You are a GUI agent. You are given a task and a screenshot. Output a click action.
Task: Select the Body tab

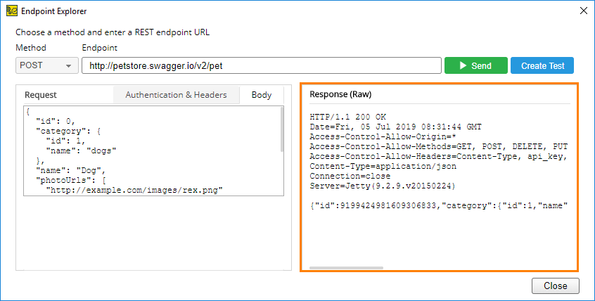[262, 95]
